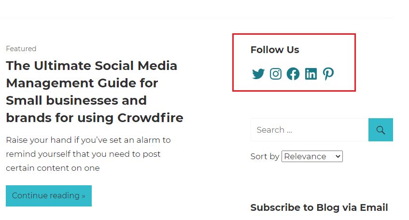Click the Search placeholder text
The height and width of the screenshot is (220, 409).
[274, 130]
